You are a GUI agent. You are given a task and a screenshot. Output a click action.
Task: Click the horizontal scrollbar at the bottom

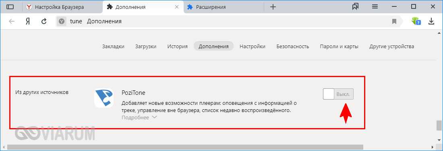point(185,147)
